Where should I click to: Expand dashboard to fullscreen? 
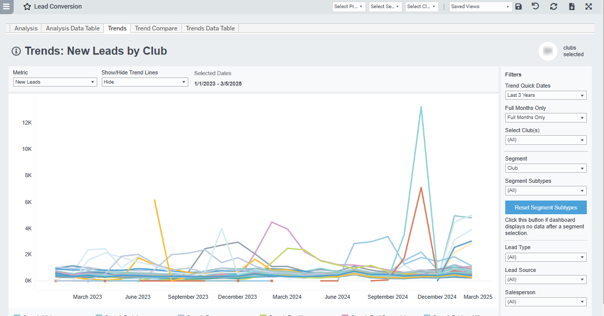click(x=588, y=7)
